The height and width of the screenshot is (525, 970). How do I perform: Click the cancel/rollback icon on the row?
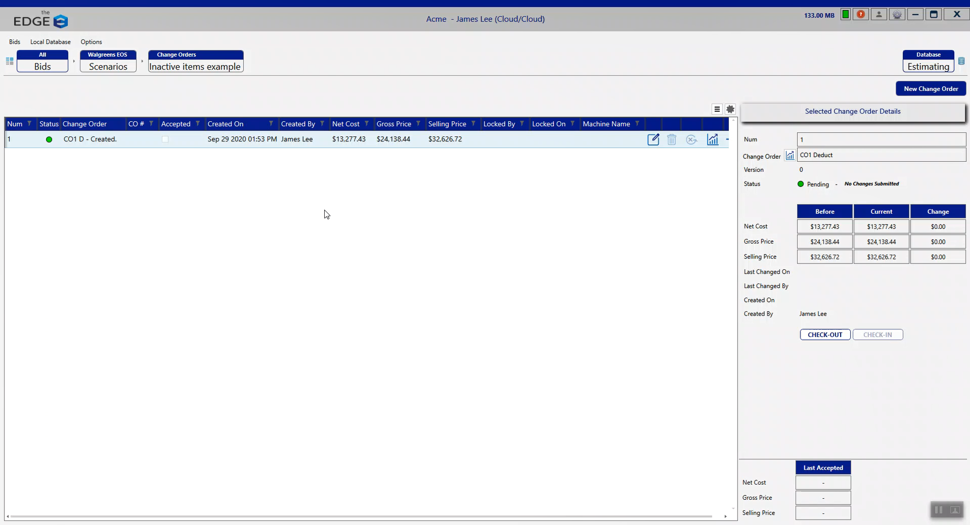pos(692,139)
